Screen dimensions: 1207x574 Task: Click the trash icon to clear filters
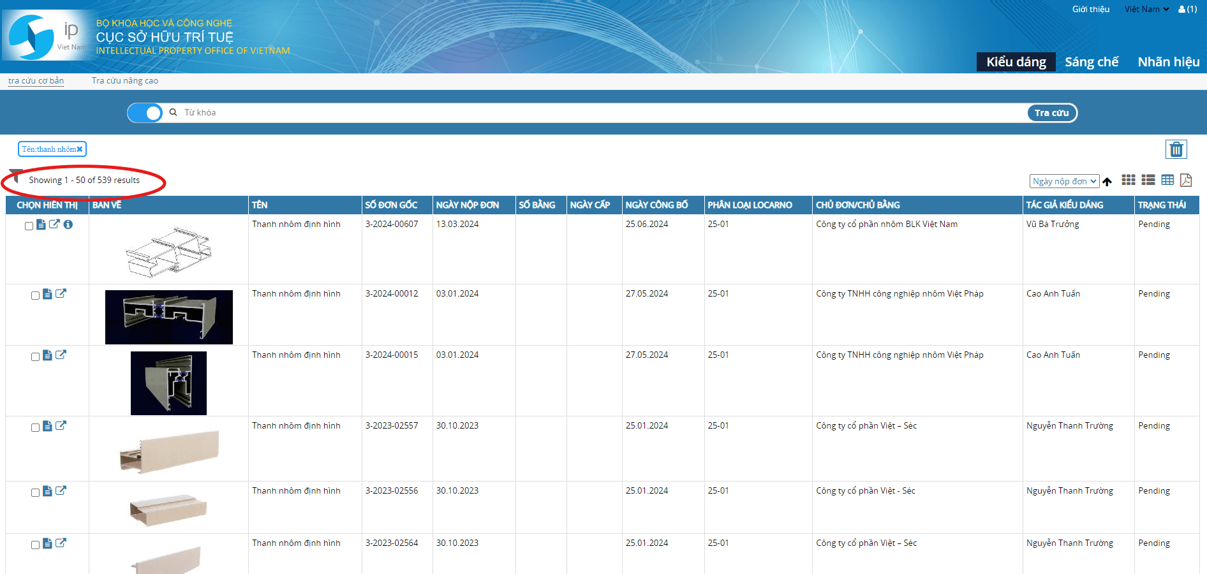pyautogui.click(x=1176, y=149)
